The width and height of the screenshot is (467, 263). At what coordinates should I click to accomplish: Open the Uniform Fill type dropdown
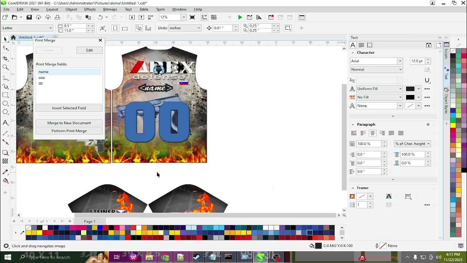[x=400, y=89]
